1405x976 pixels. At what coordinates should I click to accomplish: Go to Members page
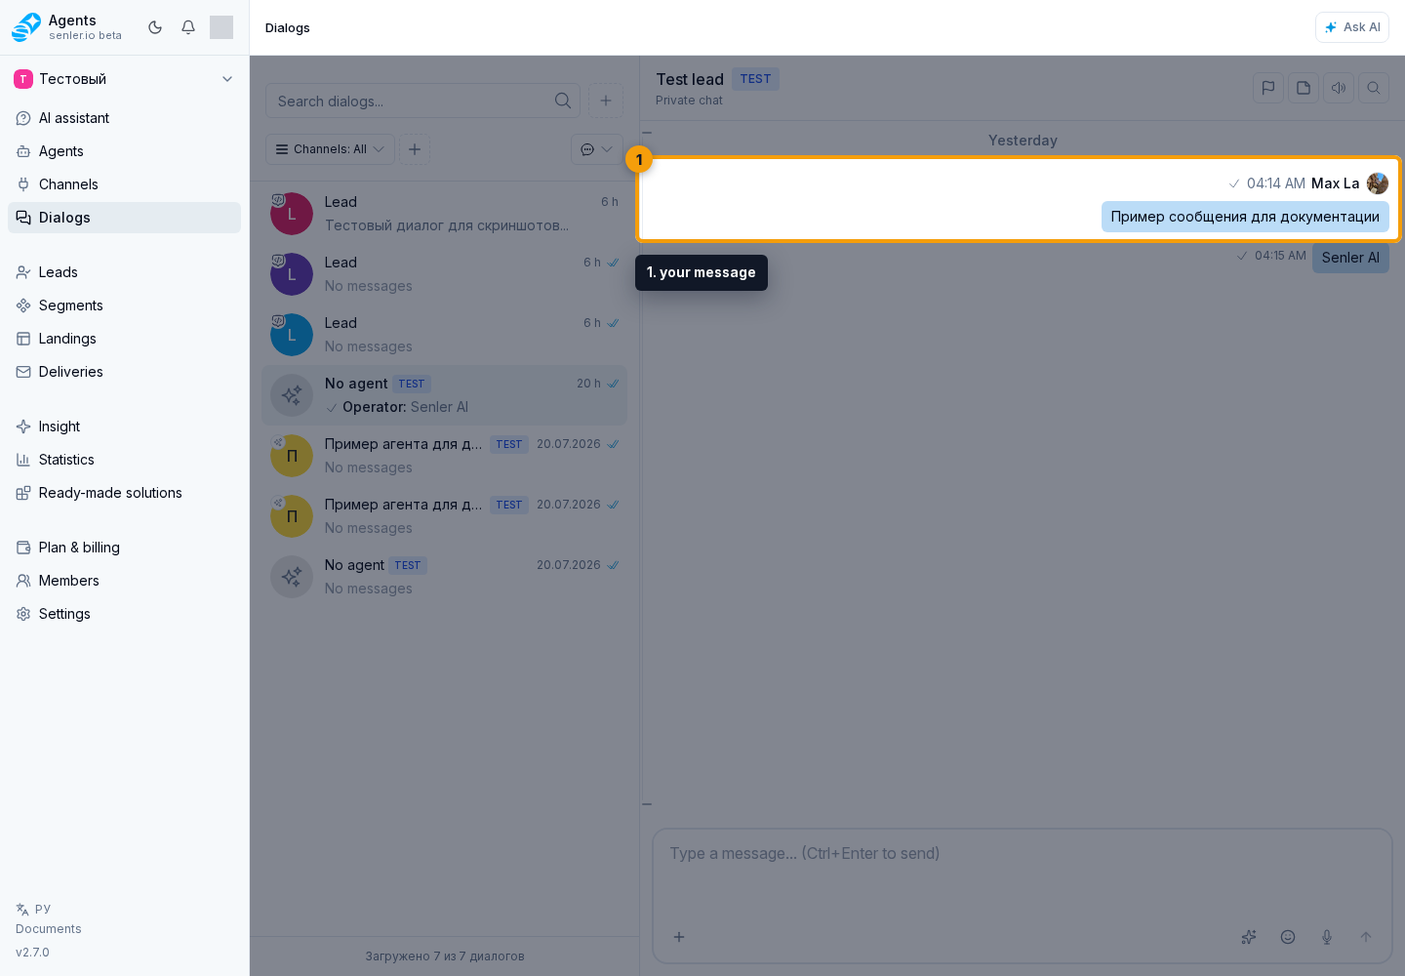(x=124, y=581)
